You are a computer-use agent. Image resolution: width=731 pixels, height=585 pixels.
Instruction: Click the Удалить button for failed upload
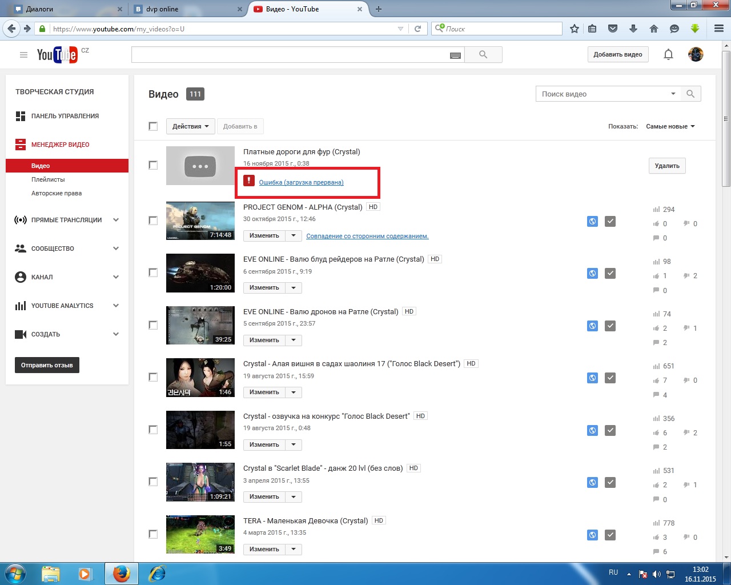tap(666, 166)
